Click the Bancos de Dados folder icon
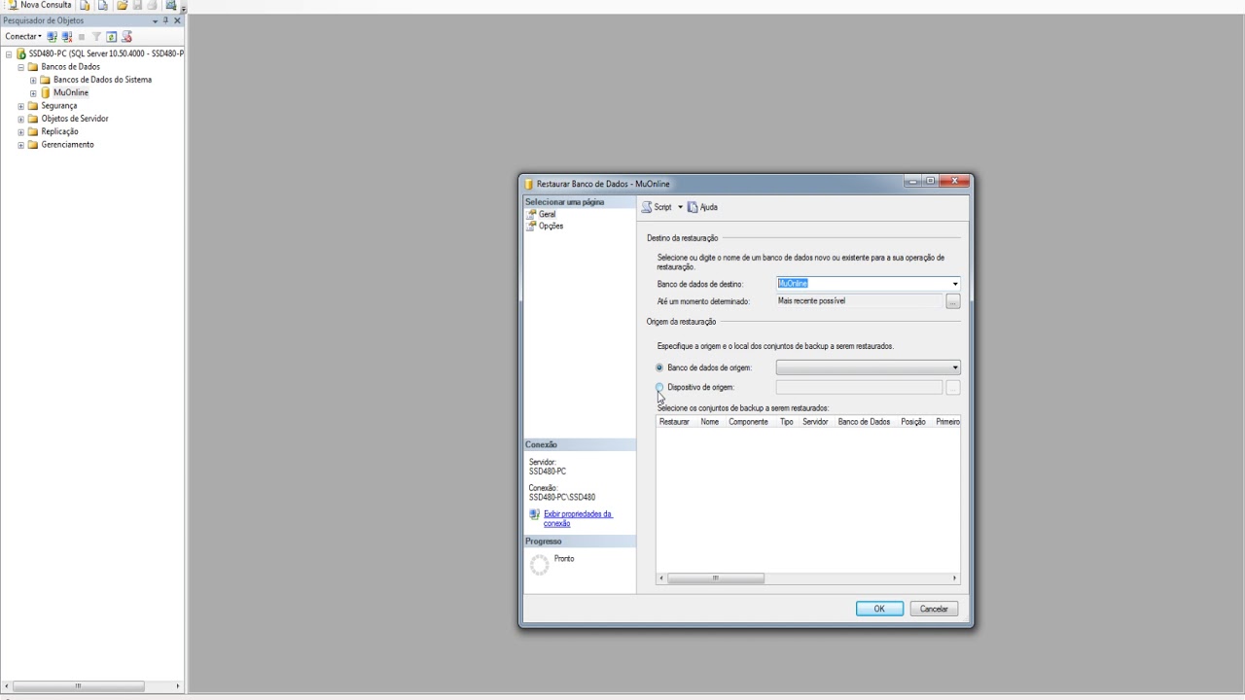The image size is (1245, 700). (x=33, y=67)
